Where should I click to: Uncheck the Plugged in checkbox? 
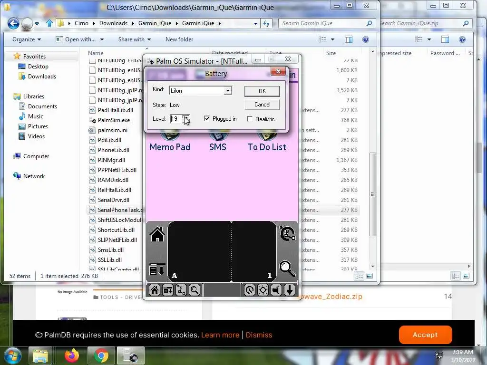point(207,118)
